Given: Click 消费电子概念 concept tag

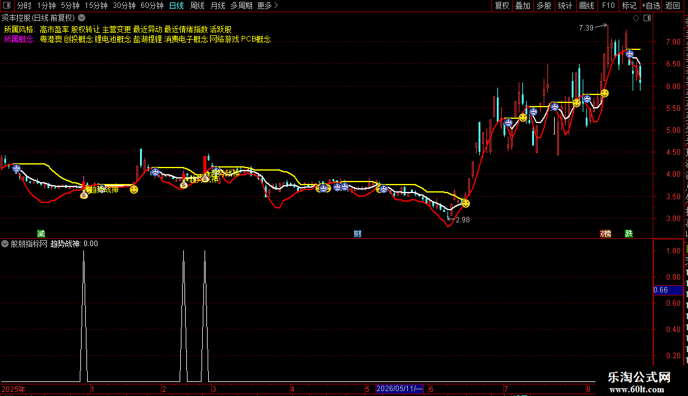Looking at the screenshot, I should [186, 39].
